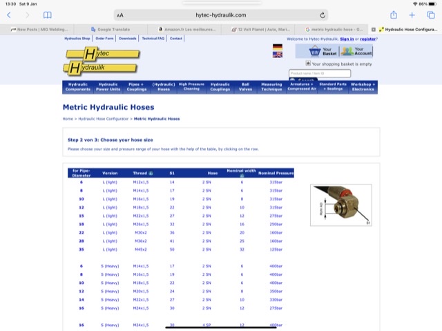Click the register link
Screen dimensions: 442x331
click(x=368, y=39)
